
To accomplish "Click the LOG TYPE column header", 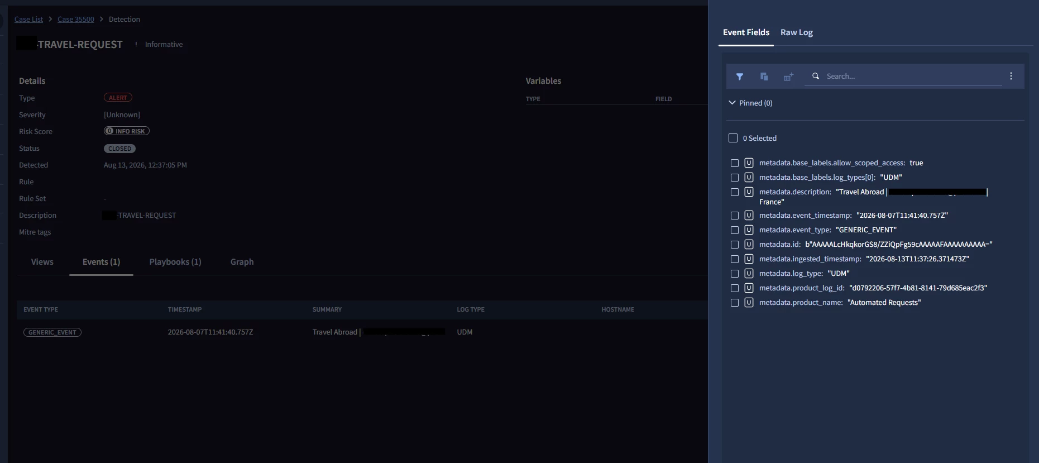I will pos(471,309).
